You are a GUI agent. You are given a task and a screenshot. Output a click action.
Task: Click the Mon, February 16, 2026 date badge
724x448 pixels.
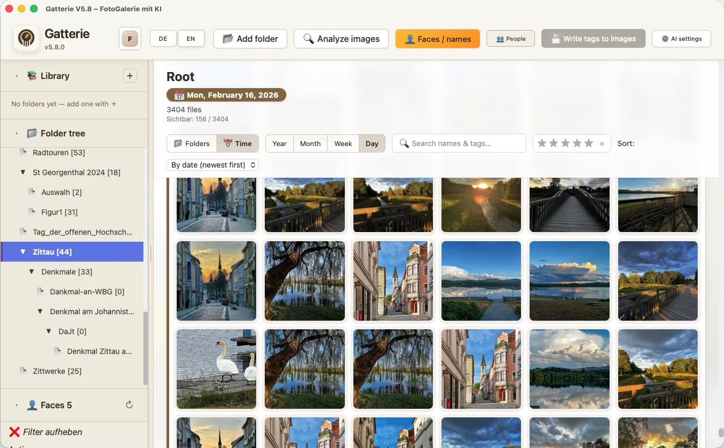point(226,95)
